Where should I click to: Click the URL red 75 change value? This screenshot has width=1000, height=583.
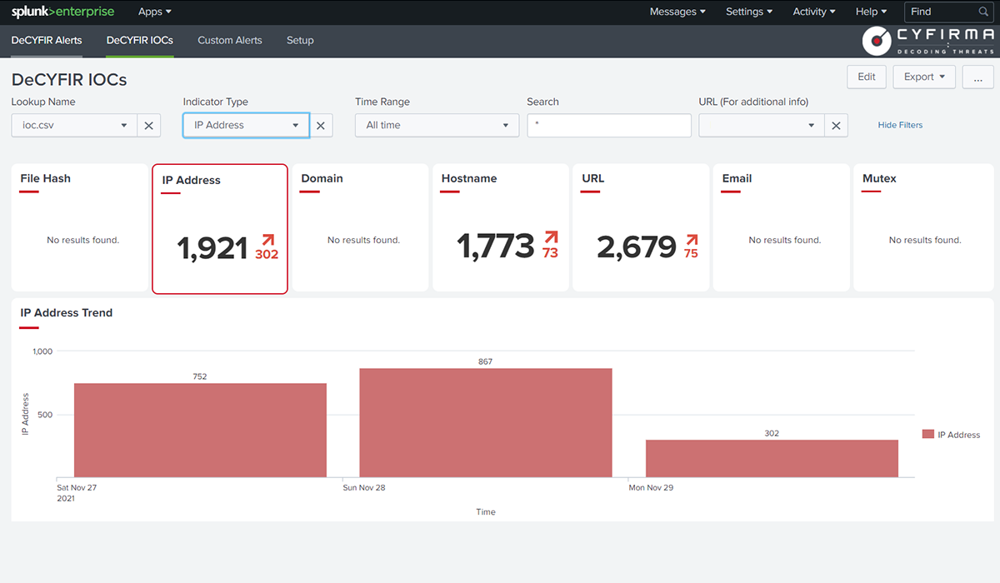point(691,253)
